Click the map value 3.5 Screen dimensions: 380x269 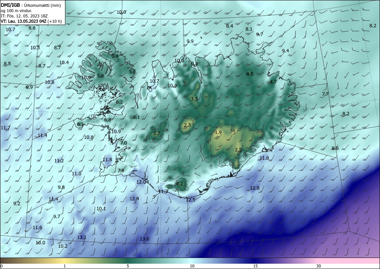pos(194,99)
